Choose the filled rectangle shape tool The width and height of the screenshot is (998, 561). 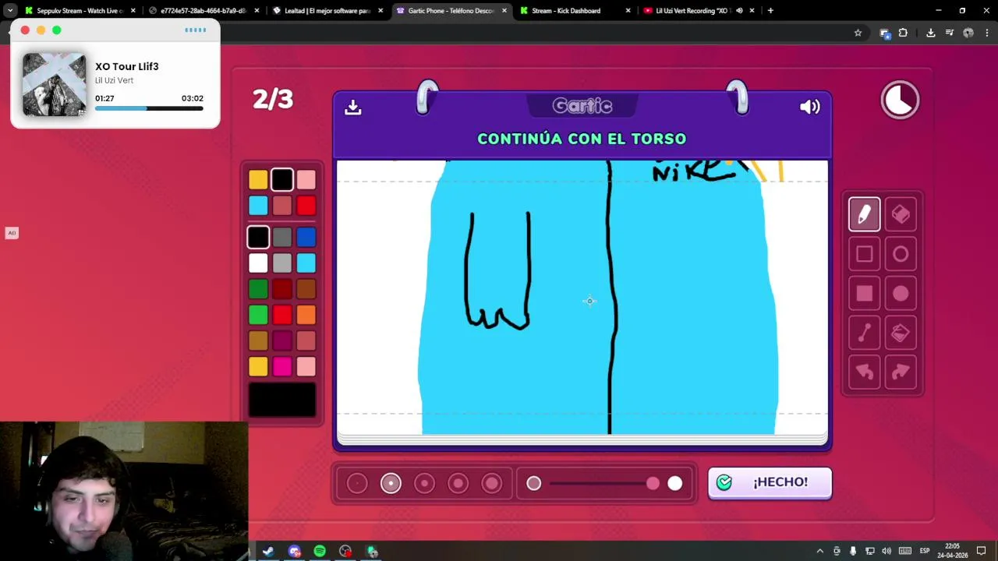(x=864, y=294)
